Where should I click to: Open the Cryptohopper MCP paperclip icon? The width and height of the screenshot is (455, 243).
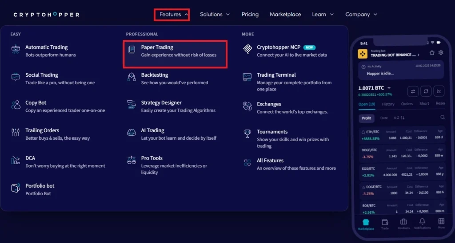247,49
